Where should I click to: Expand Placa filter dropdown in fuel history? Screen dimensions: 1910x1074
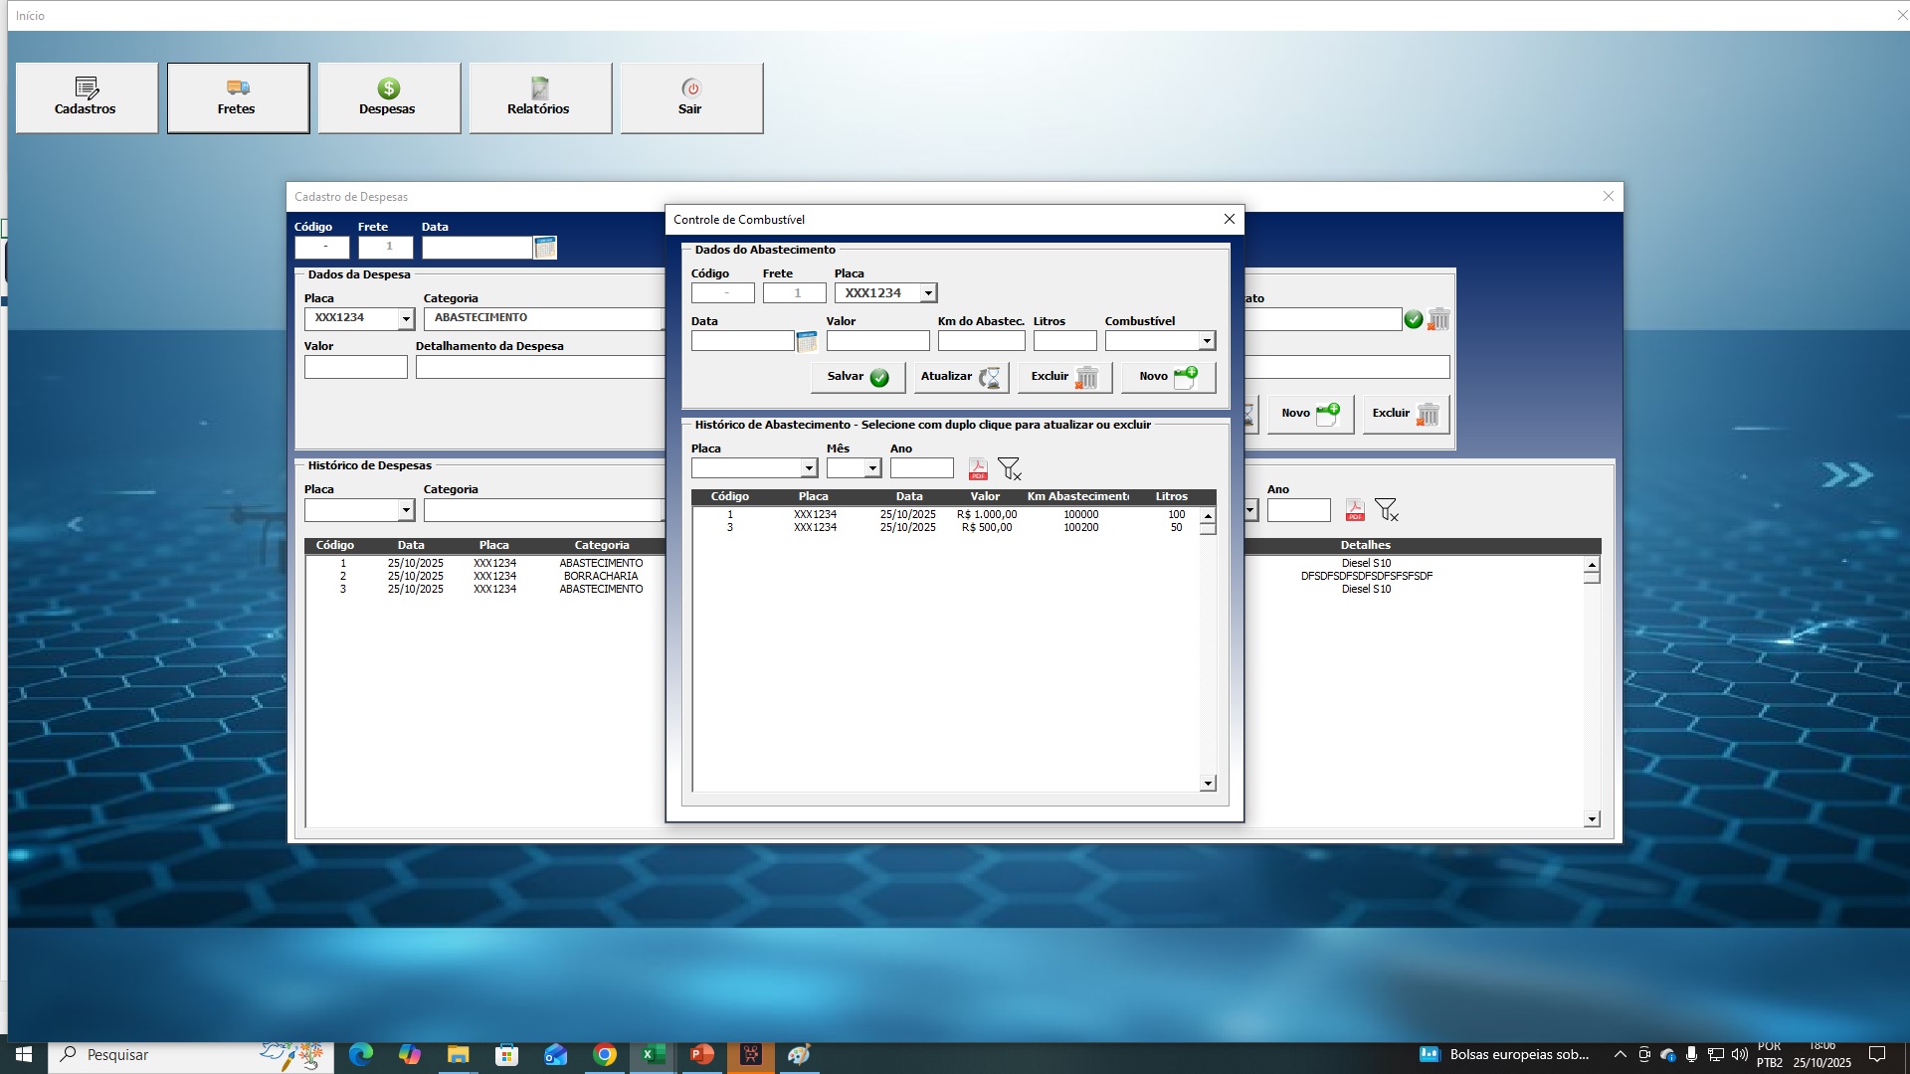(809, 468)
